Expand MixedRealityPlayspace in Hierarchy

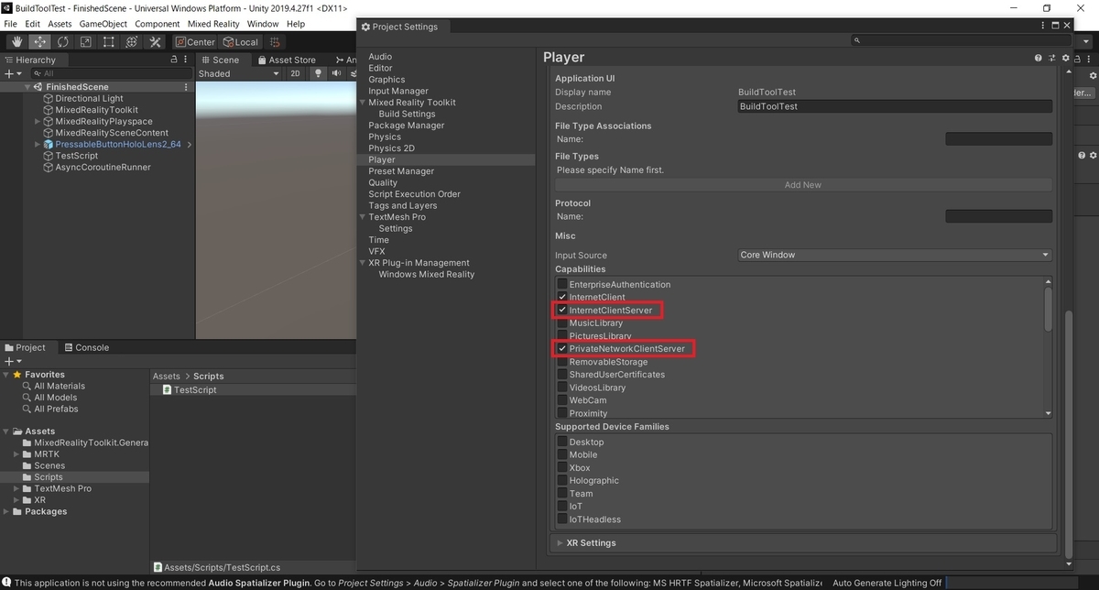point(38,121)
